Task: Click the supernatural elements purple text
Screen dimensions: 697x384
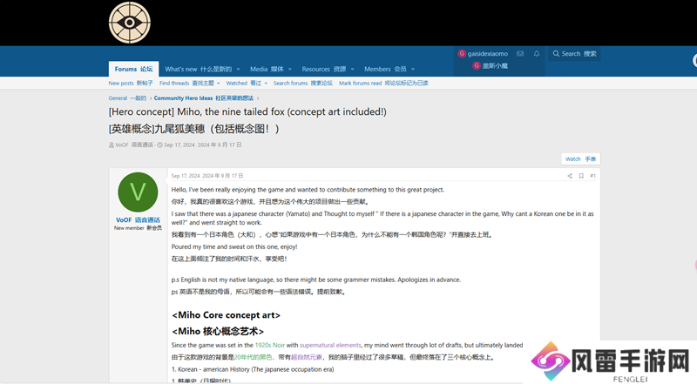Action: pos(330,345)
